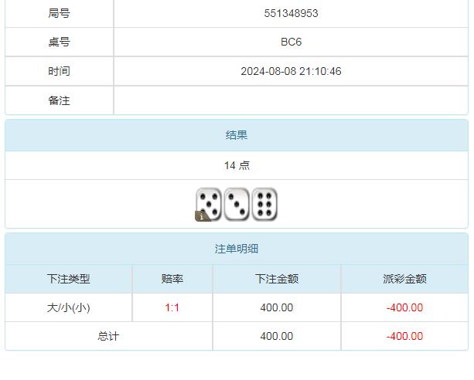This screenshot has width=474, height=380.
Task: Click the 局号 row label
Action: (x=59, y=13)
